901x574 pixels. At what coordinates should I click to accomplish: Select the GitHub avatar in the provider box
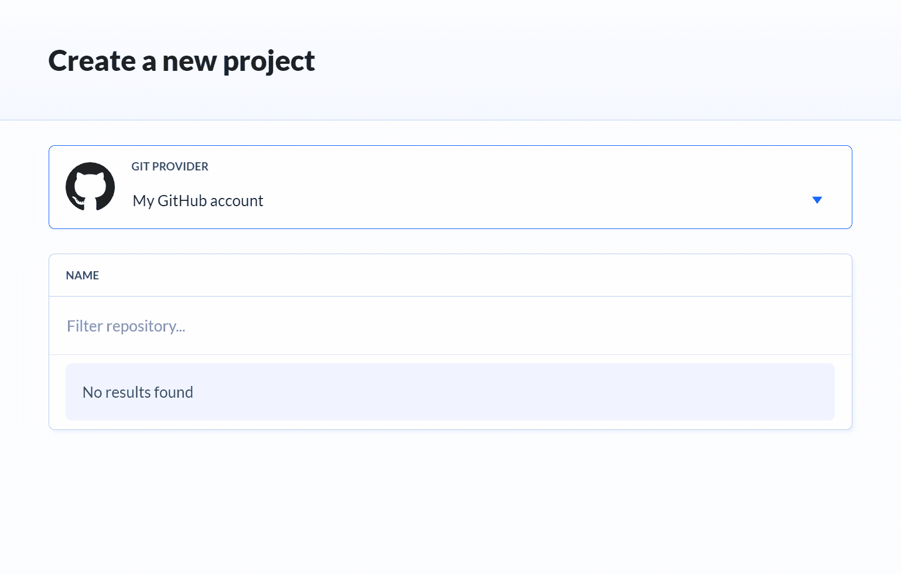click(x=90, y=187)
